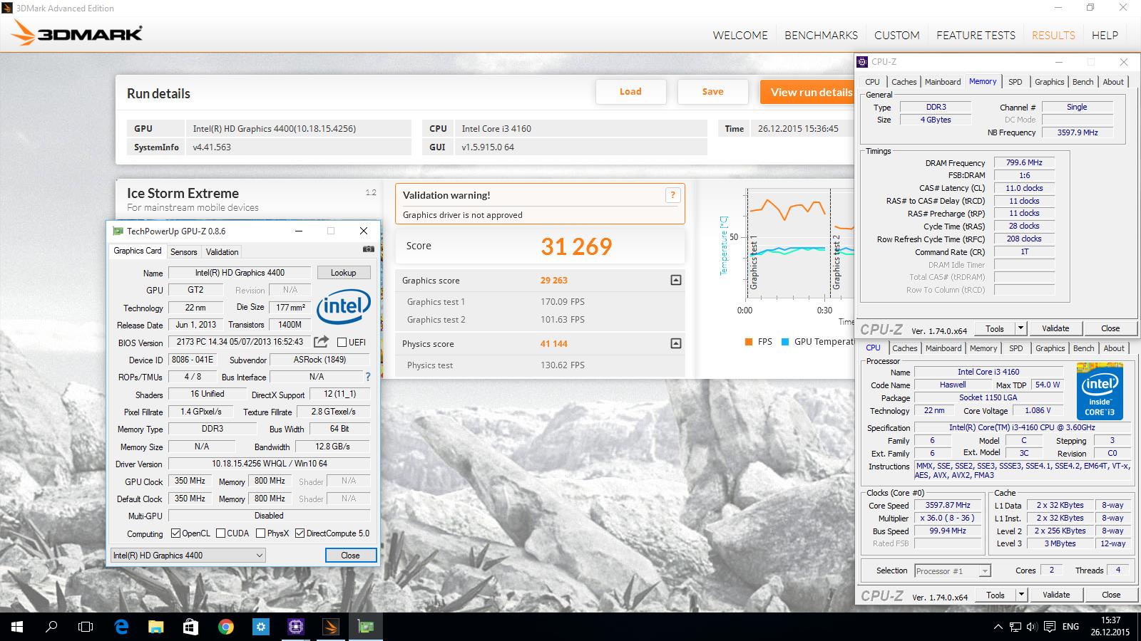Screen dimensions: 1141x641
Task: Open the Windows Start menu
Action: click(x=17, y=627)
